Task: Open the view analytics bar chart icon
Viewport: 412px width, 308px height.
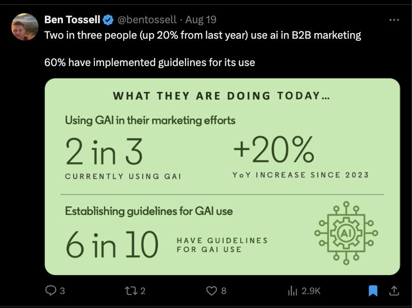Action: click(292, 290)
